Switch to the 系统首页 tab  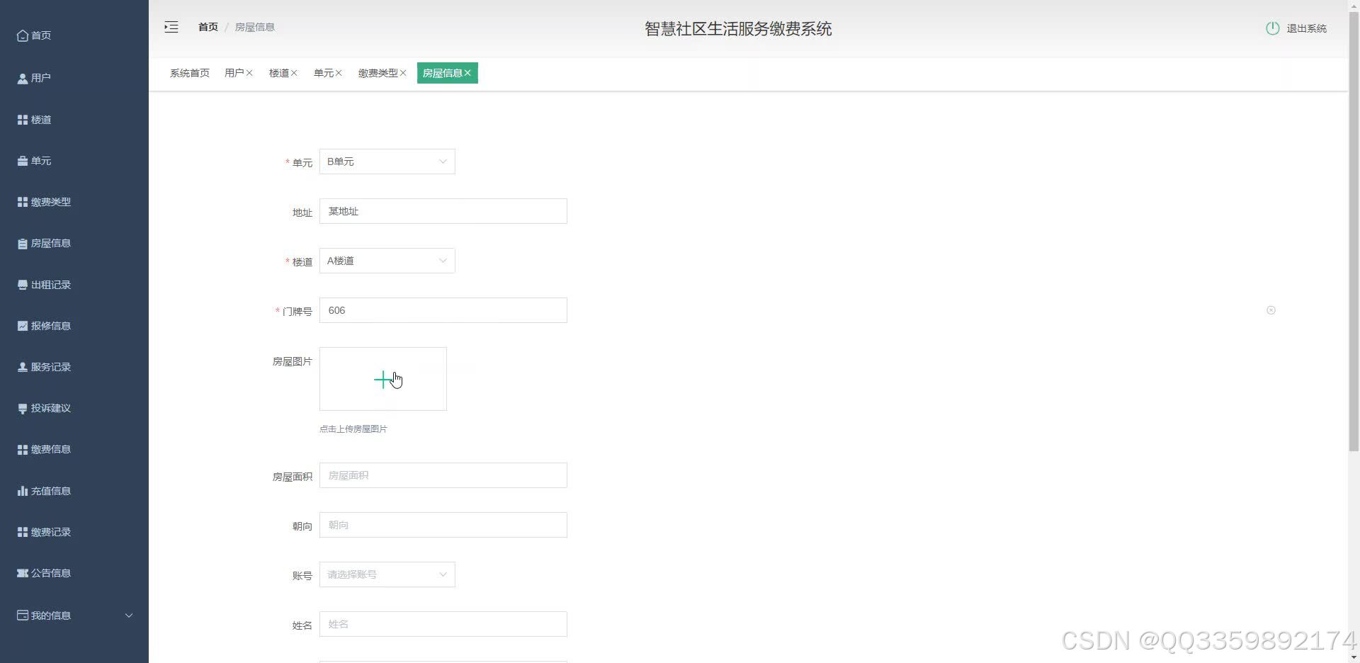190,73
